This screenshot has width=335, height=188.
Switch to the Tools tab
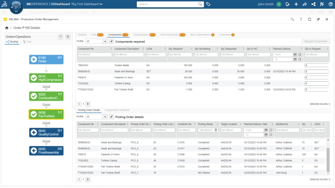tap(97, 35)
